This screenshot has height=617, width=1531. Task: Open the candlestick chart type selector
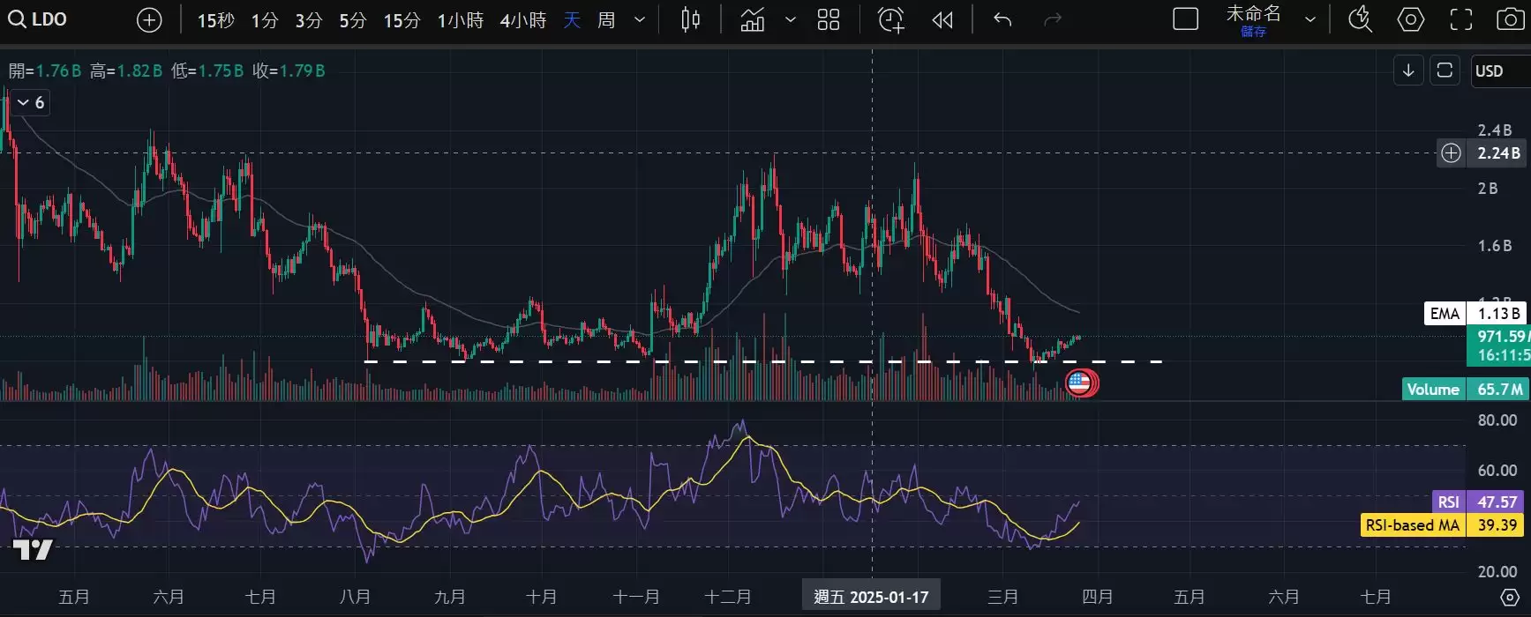(x=691, y=19)
